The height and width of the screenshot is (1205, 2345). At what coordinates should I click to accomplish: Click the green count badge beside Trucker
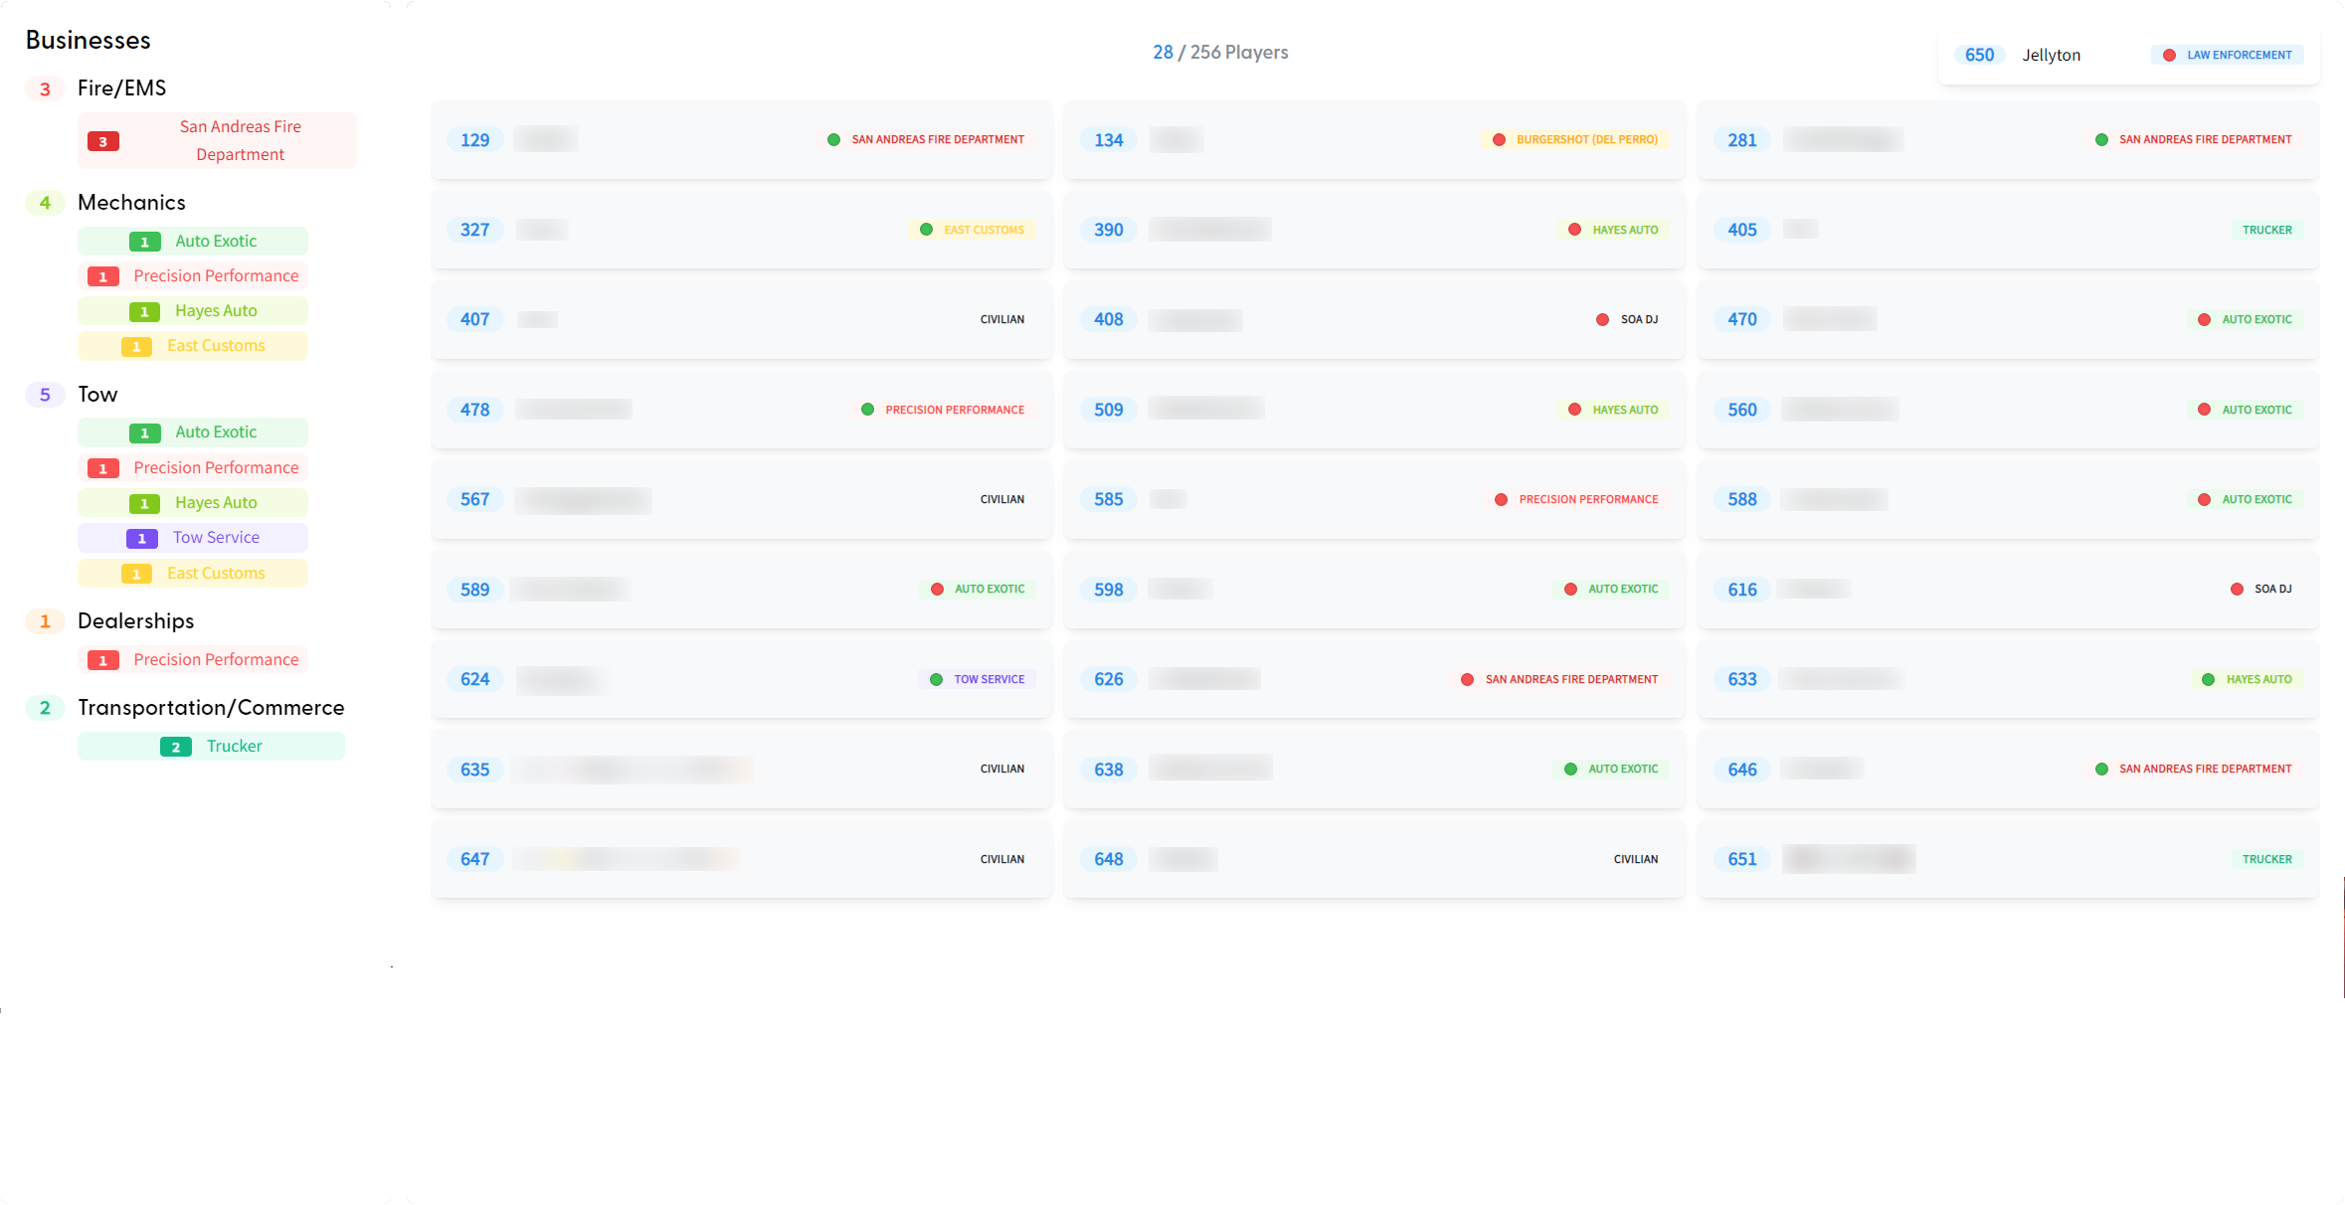175,747
